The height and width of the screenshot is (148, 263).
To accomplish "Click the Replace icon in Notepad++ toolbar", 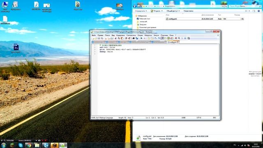I will pos(137,38).
